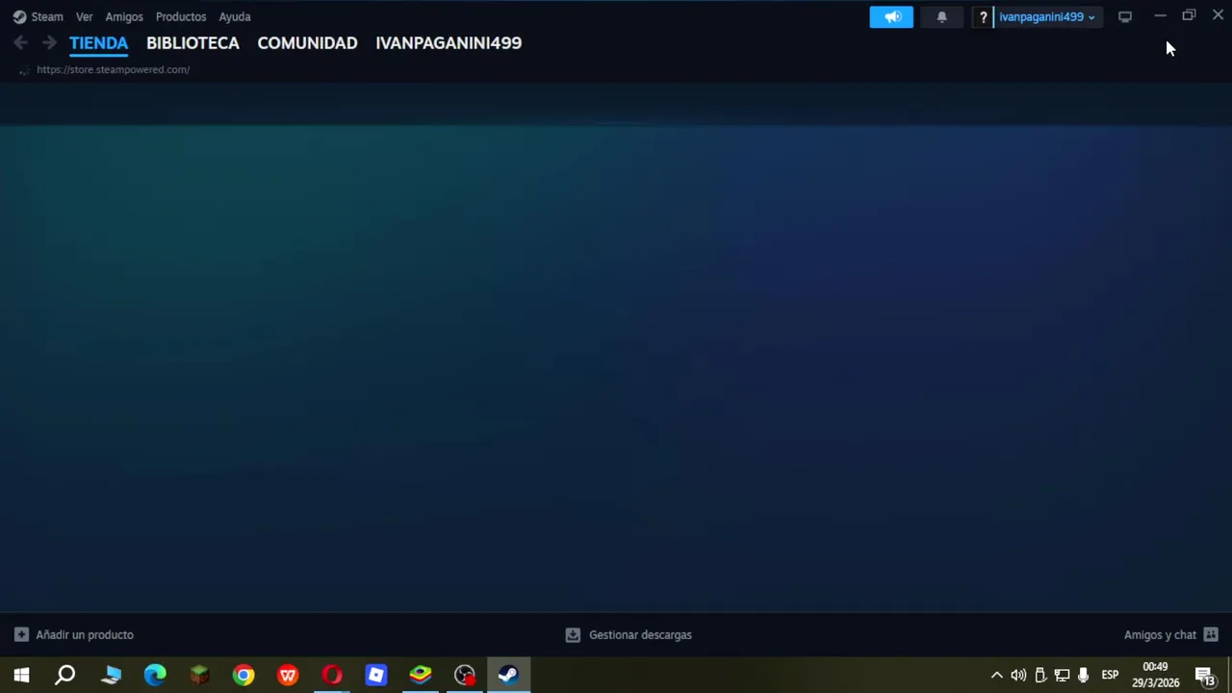Open WPS Office from the taskbar
1232x693 pixels.
288,675
